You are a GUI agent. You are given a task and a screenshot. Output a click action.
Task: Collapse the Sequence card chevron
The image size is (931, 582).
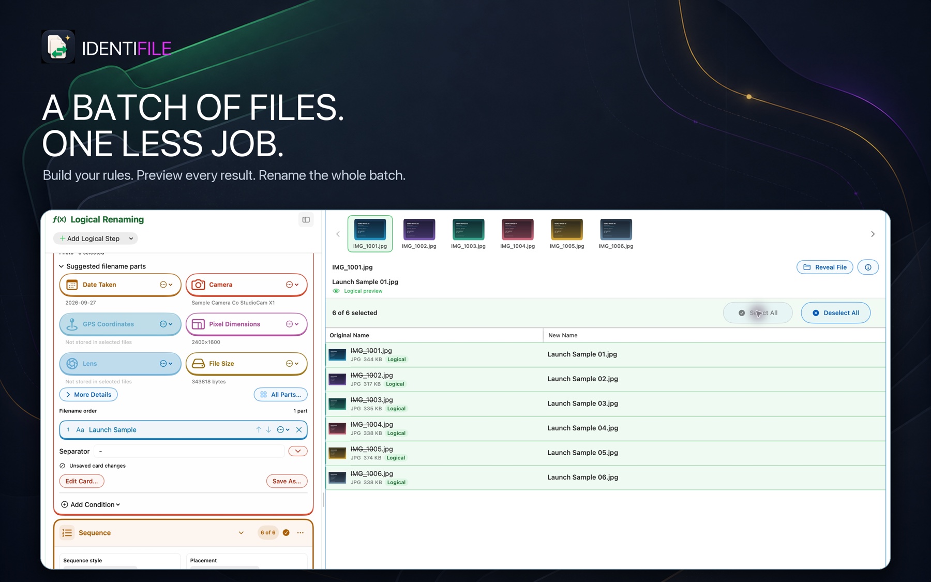241,533
